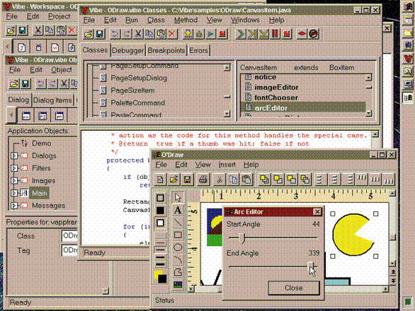415x311 pixels.
Task: Click the Save disk icon in O'Draw toolbar
Action: click(187, 180)
